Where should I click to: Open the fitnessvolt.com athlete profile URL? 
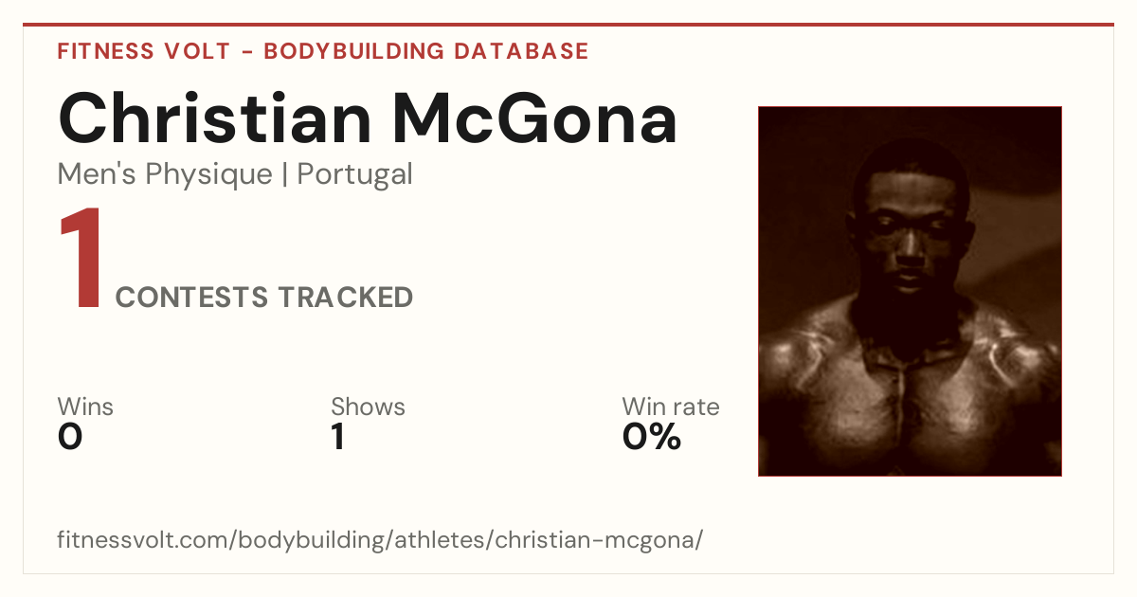click(x=380, y=541)
